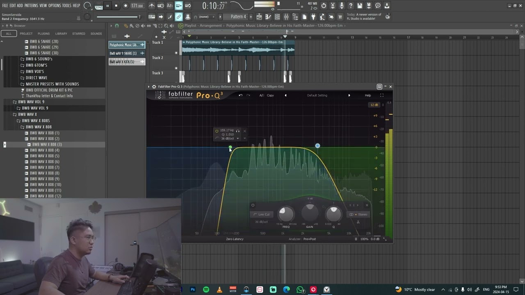The image size is (525, 295).
Task: Arm the record button
Action: tap(126, 6)
